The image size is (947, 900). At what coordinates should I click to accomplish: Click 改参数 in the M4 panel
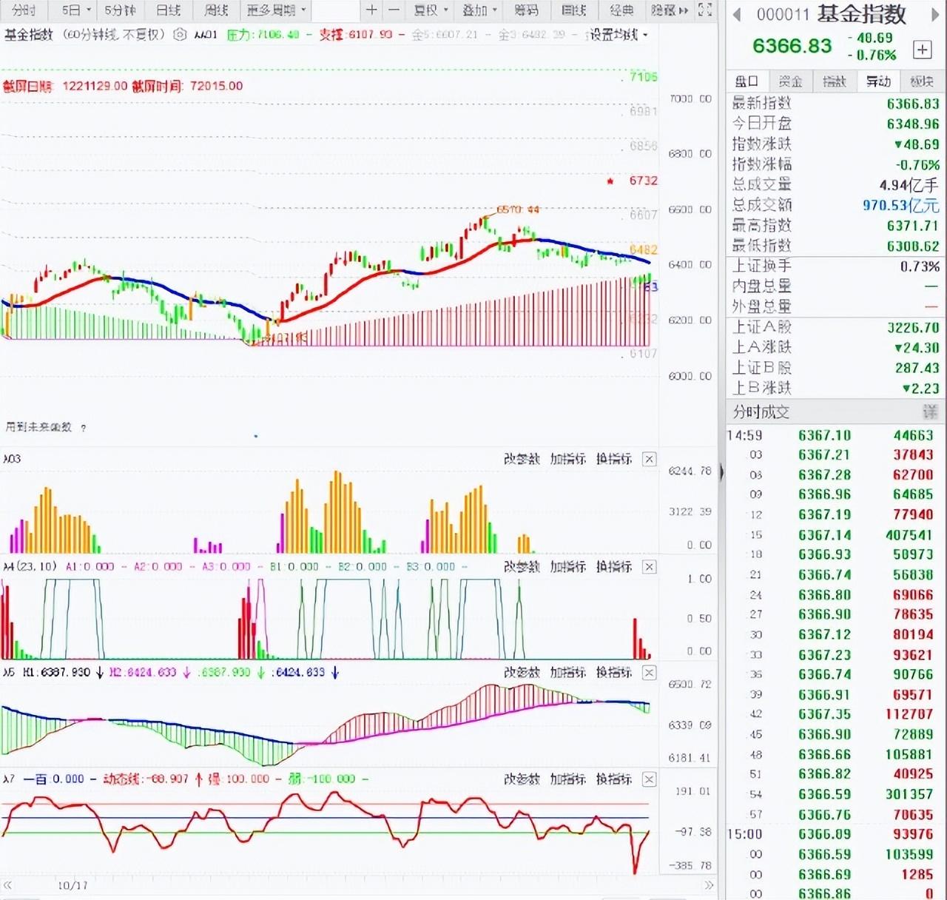click(522, 567)
